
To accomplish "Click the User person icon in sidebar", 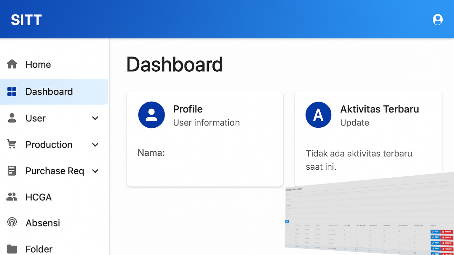I will point(12,118).
